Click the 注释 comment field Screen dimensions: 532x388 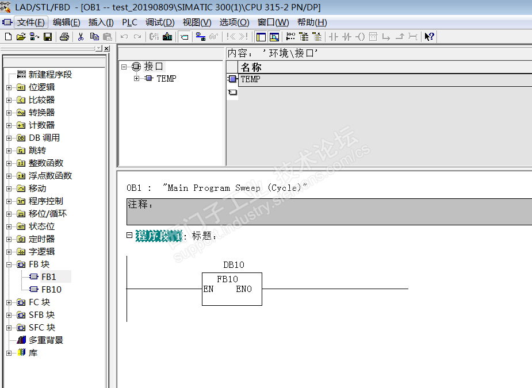tap(329, 212)
